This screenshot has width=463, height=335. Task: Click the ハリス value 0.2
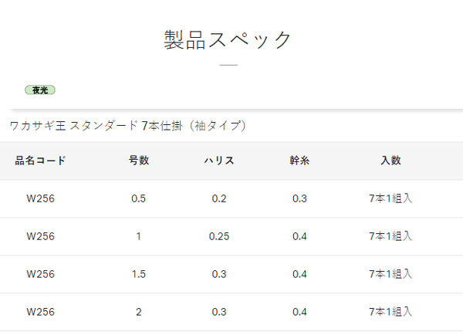(219, 198)
